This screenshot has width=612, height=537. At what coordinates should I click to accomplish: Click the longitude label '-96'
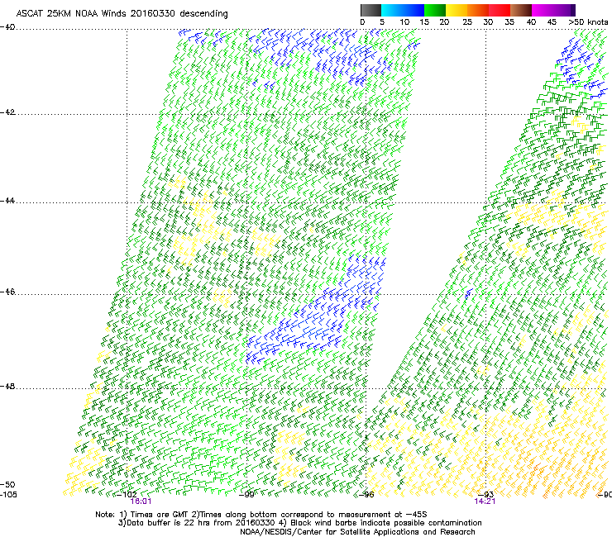pos(366,495)
